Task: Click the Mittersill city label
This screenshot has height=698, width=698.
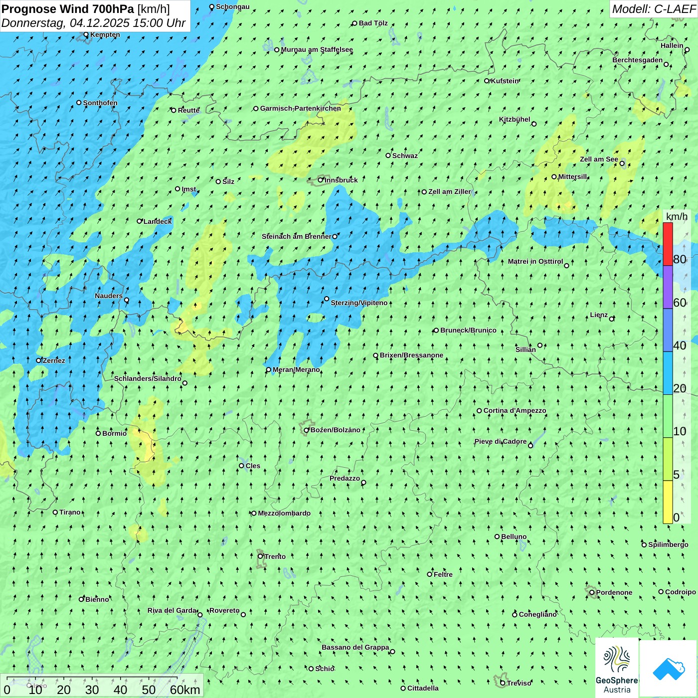Action: (573, 176)
